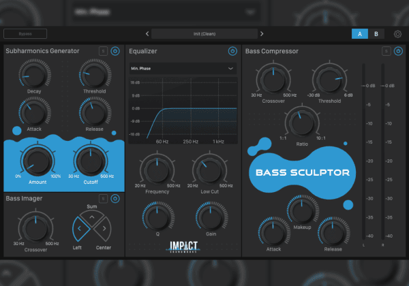Click the Subharmonics Release knob
The width and height of the screenshot is (409, 286).
(x=95, y=112)
